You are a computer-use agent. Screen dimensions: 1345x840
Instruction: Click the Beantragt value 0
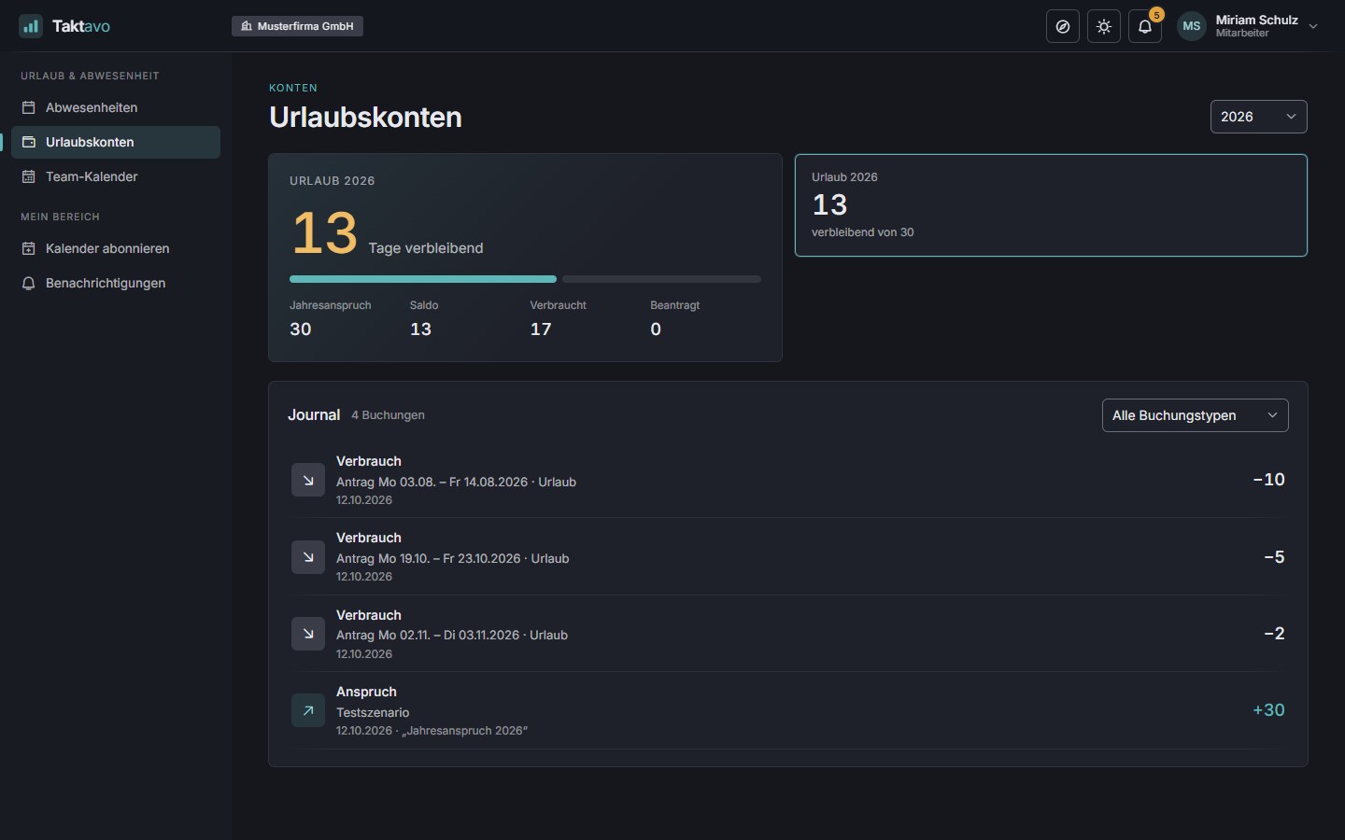[x=656, y=329]
